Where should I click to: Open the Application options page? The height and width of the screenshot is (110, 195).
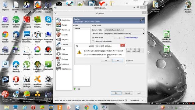64,20
